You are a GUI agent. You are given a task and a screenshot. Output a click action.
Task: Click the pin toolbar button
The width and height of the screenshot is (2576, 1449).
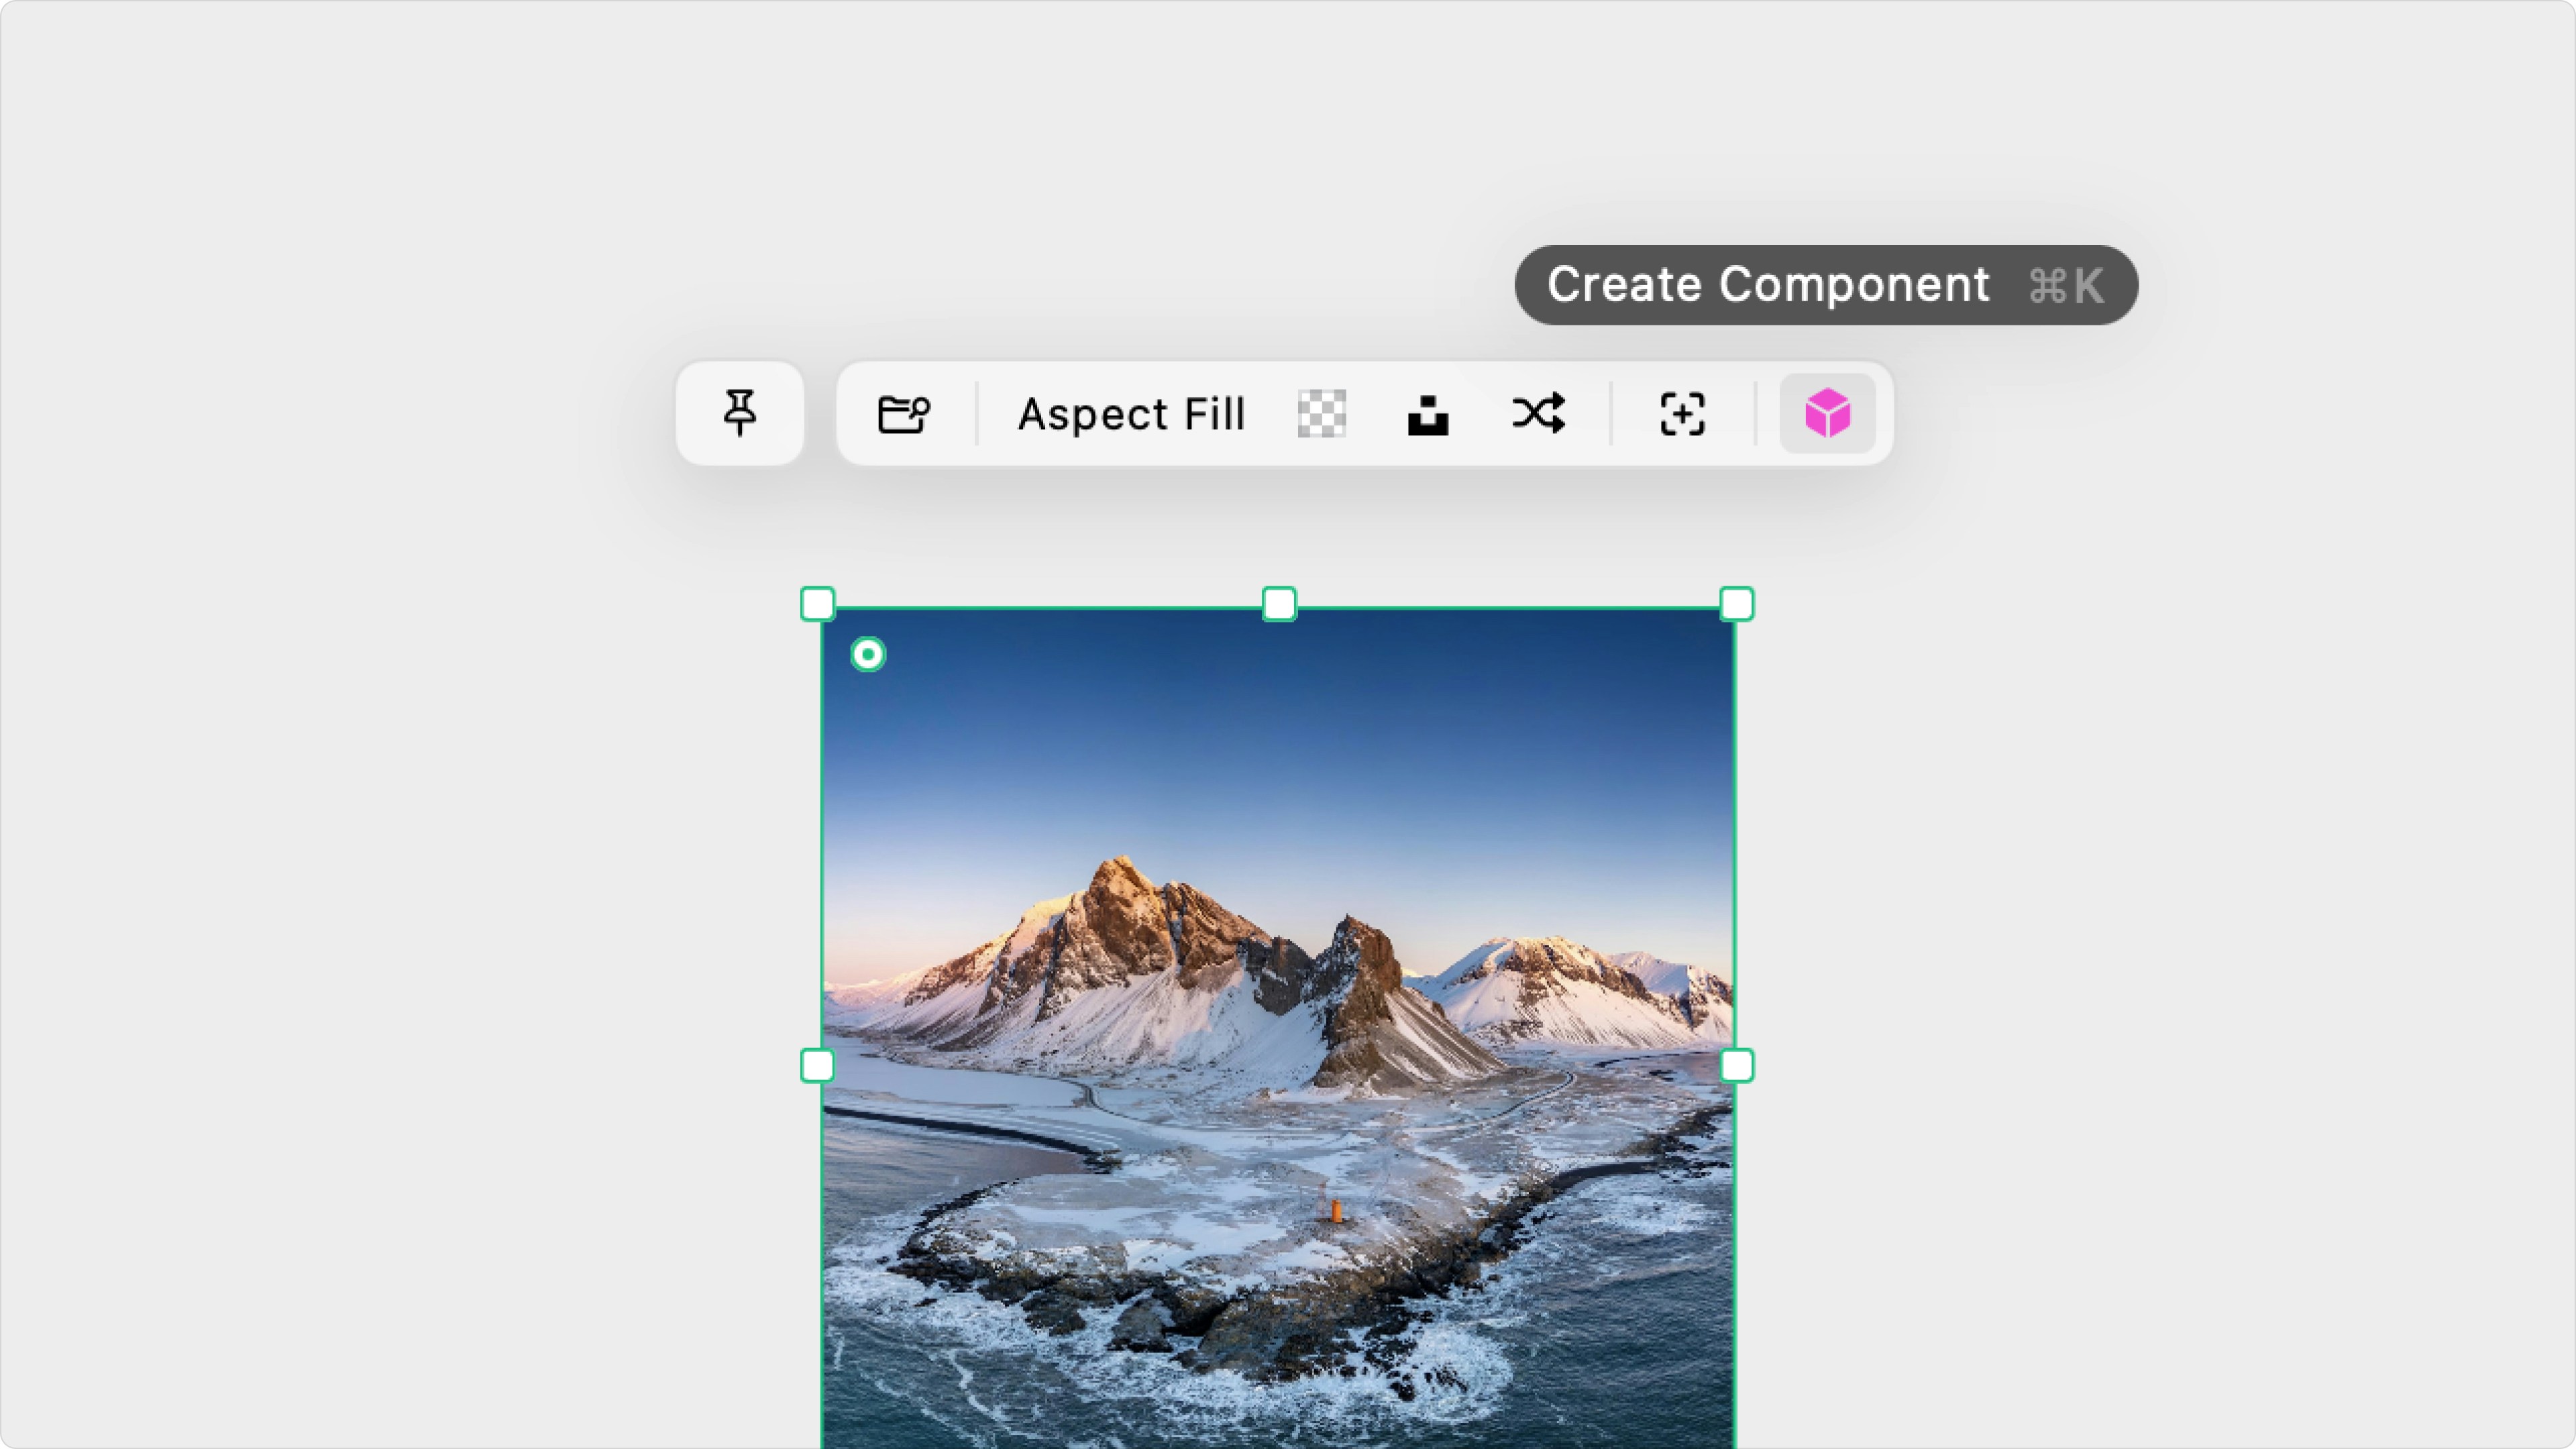point(739,413)
